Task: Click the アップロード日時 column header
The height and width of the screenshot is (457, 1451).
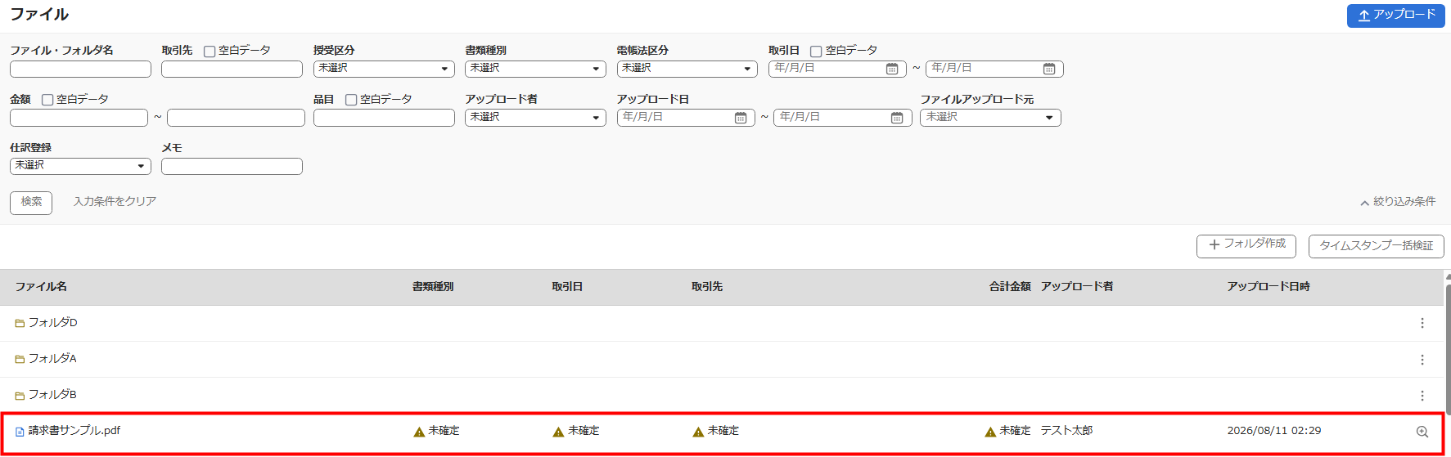Action: pos(1268,287)
